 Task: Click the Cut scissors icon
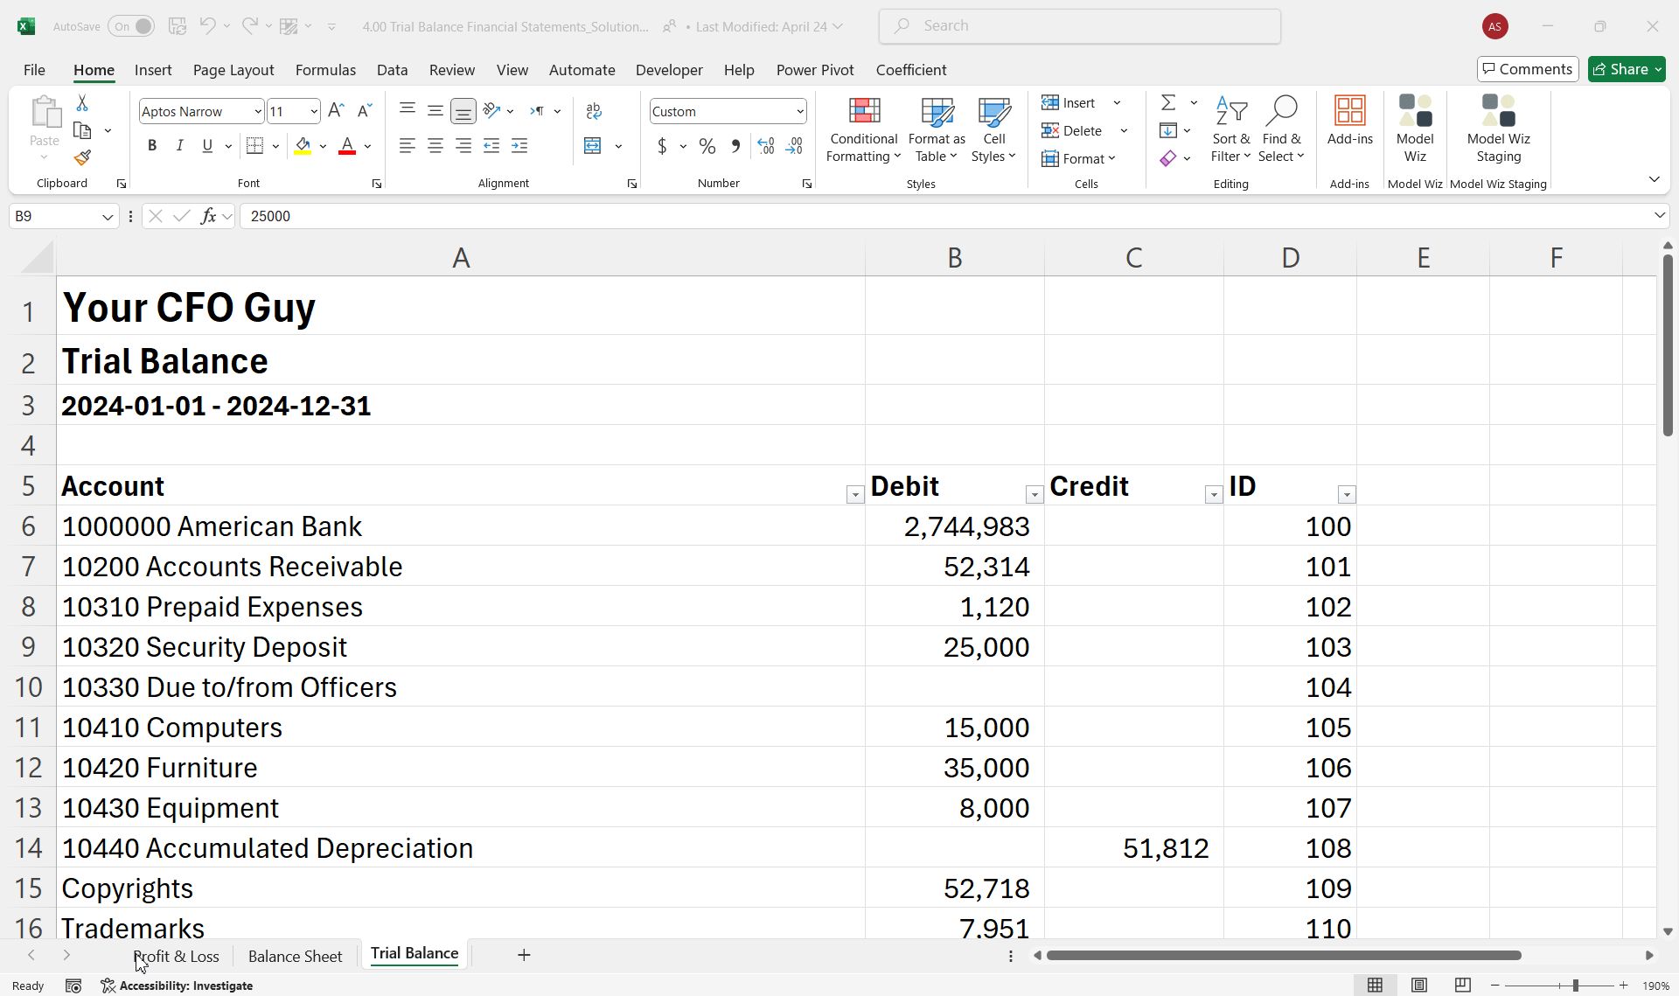coord(82,103)
